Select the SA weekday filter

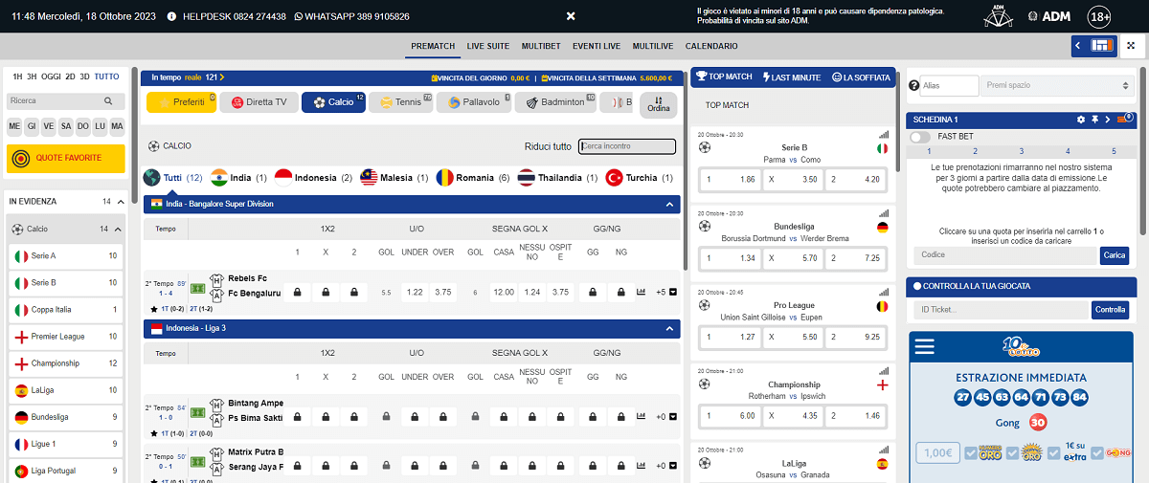point(66,126)
